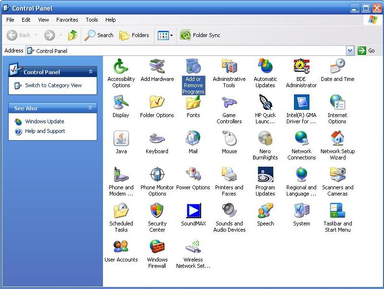Collapse the See Also section
Viewport: 384px width, 289px height.
[90, 107]
